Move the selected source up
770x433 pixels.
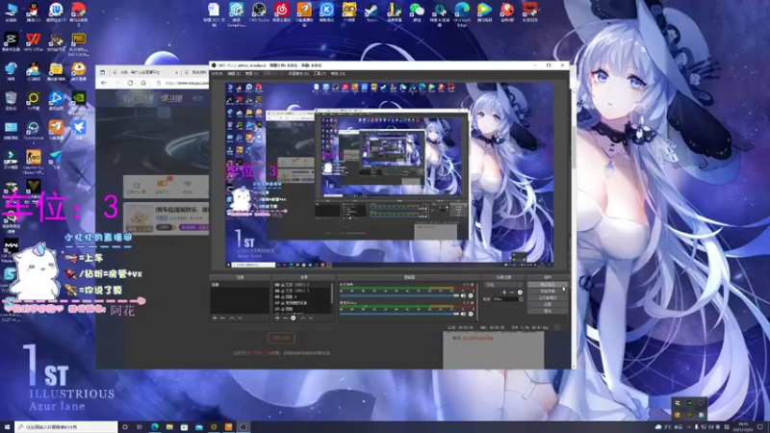pyautogui.click(x=302, y=318)
